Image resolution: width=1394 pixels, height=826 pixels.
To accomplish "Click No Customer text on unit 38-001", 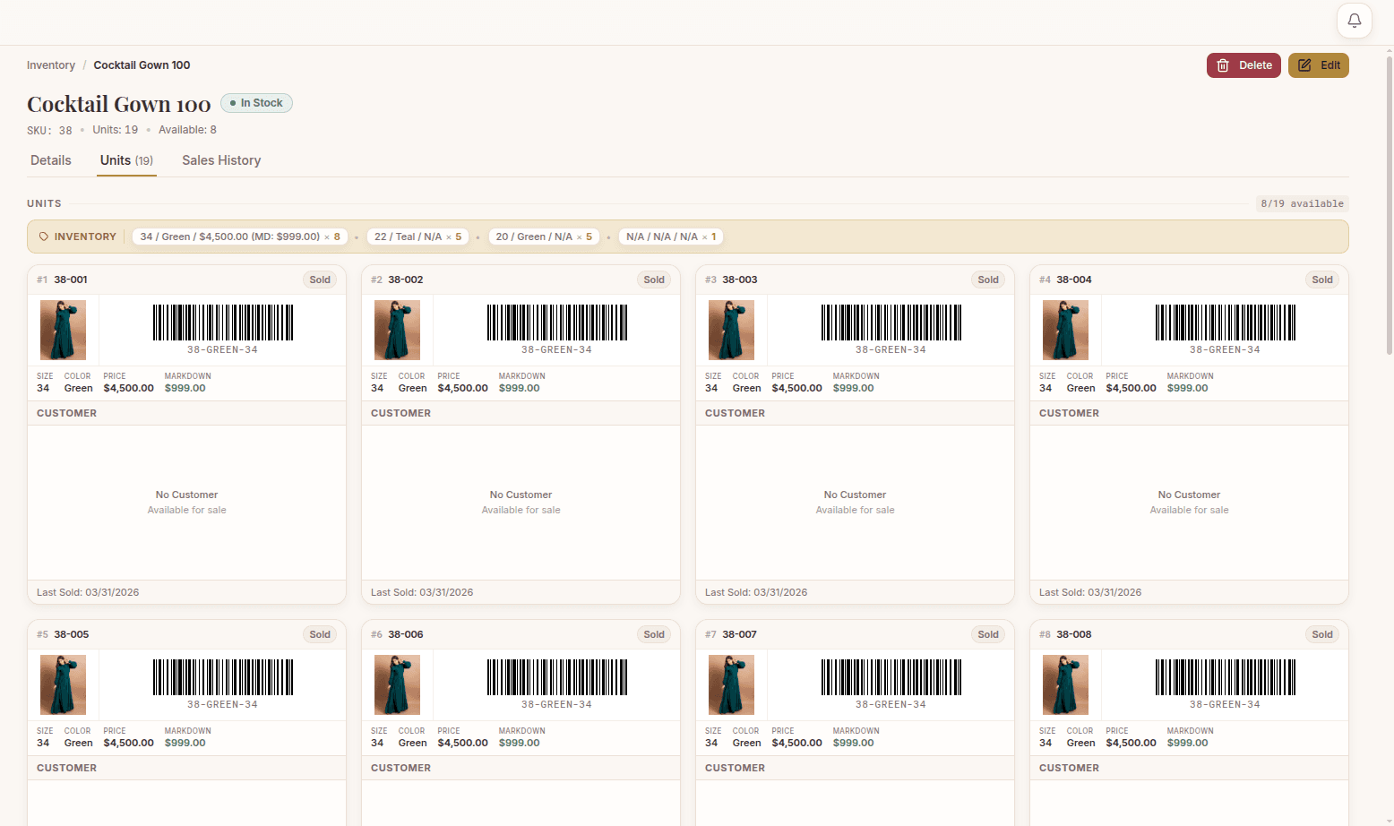I will [186, 495].
